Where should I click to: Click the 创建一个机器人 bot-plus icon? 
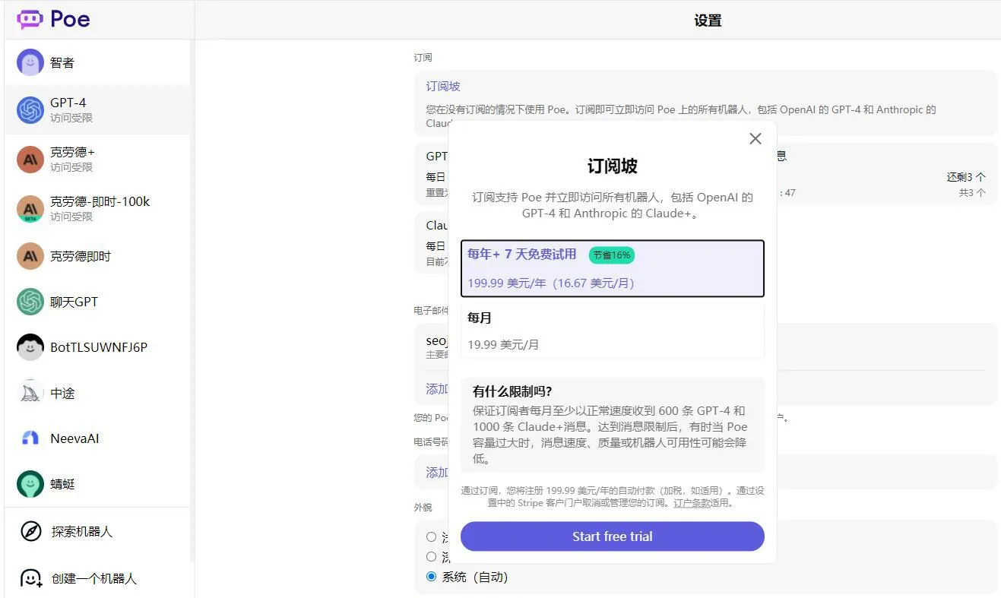(31, 578)
